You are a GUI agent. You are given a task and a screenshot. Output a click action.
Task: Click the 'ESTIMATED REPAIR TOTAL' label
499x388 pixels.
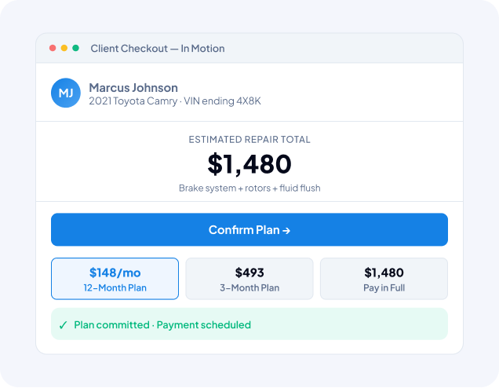249,140
